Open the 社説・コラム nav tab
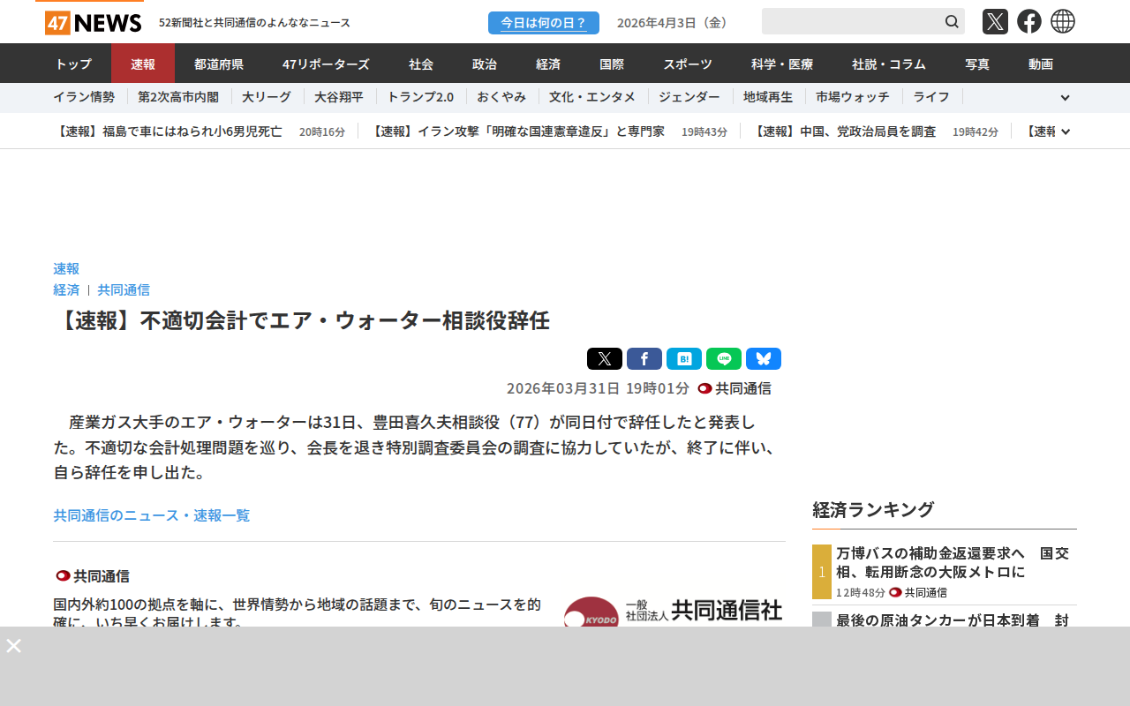Viewport: 1130px width, 706px height. click(x=889, y=64)
